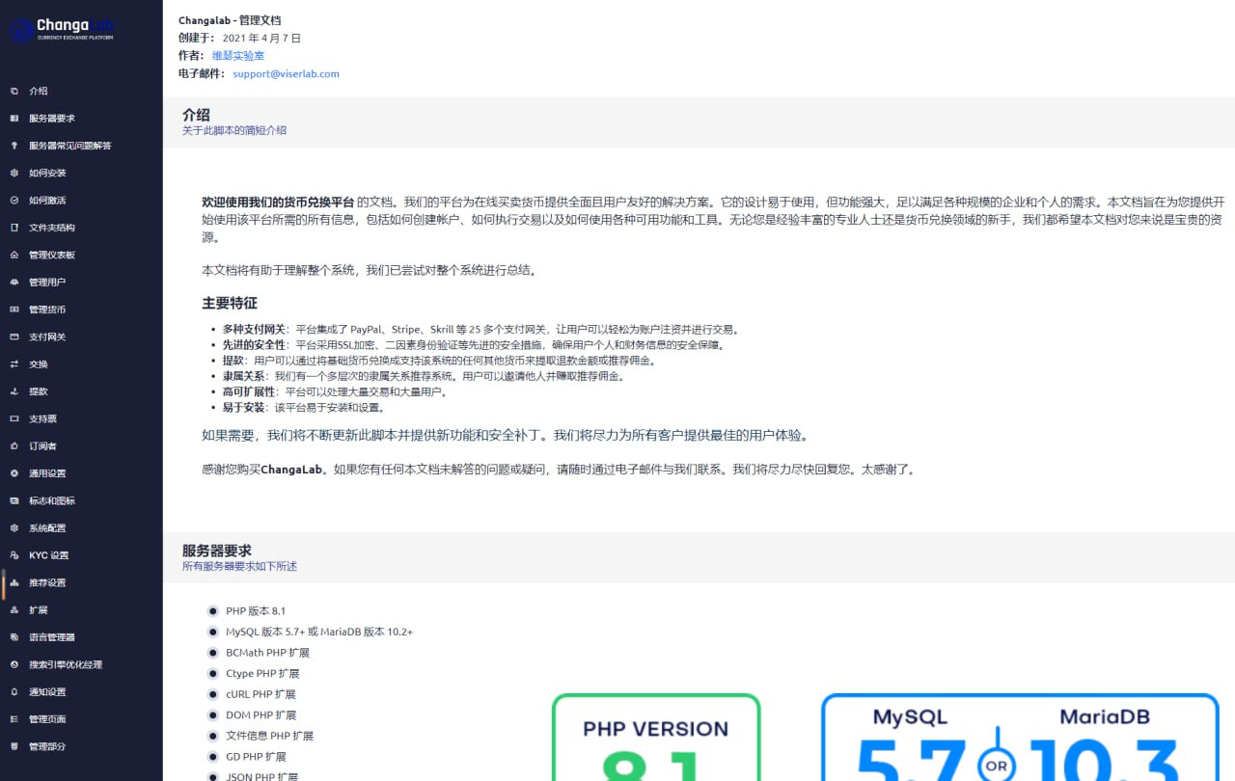Viewport: 1235px width, 781px height.
Task: Click the 支持票 ticket icon
Action: 14,417
